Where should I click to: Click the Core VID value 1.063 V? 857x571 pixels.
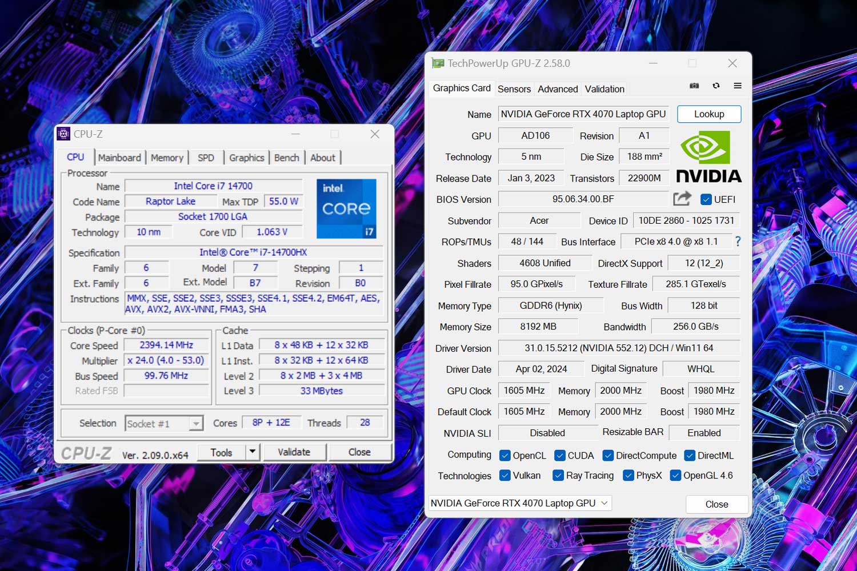tap(272, 232)
